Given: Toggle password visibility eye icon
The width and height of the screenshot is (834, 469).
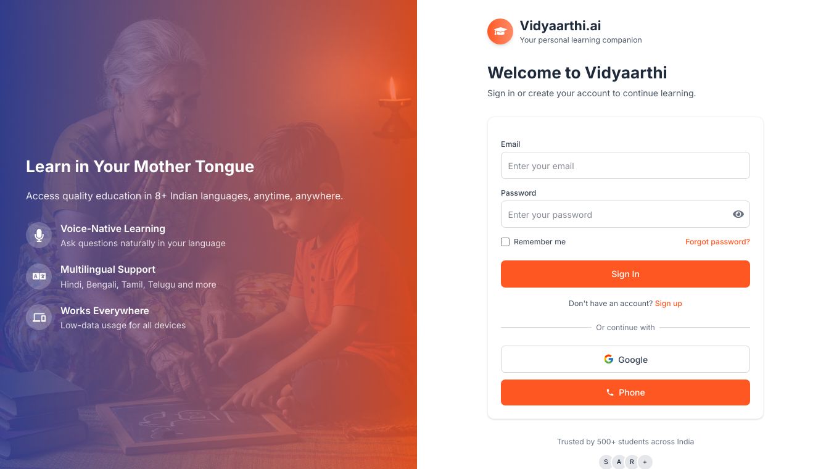Looking at the screenshot, I should [738, 214].
